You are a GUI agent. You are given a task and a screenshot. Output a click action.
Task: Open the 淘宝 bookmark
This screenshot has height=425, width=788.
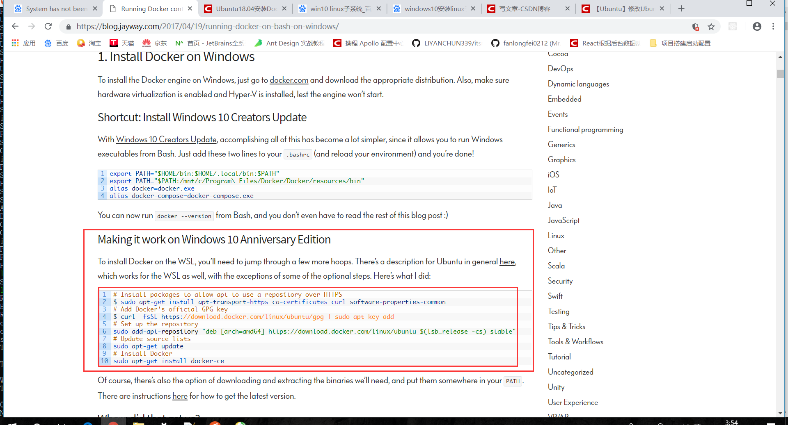[89, 43]
